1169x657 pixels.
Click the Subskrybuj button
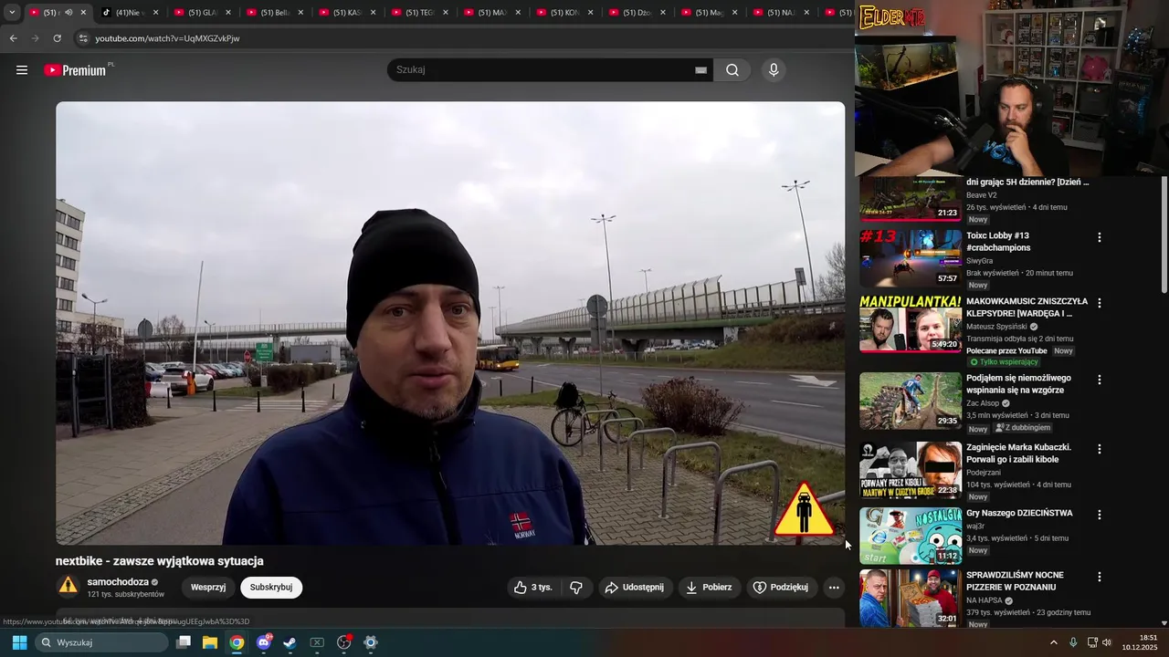pos(271,588)
